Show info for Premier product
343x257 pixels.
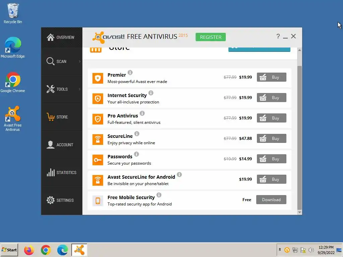coord(130,72)
